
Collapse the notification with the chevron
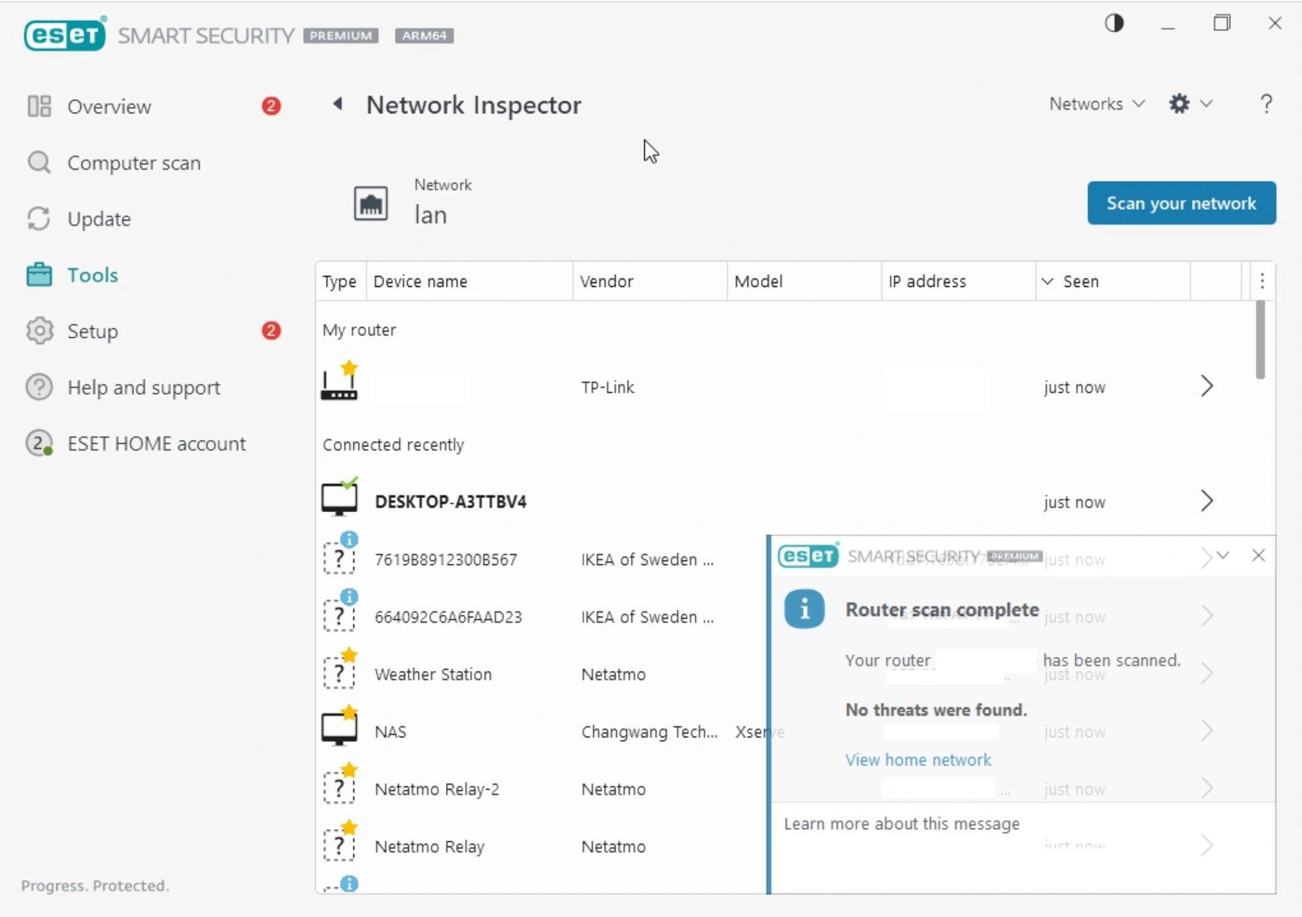tap(1223, 556)
